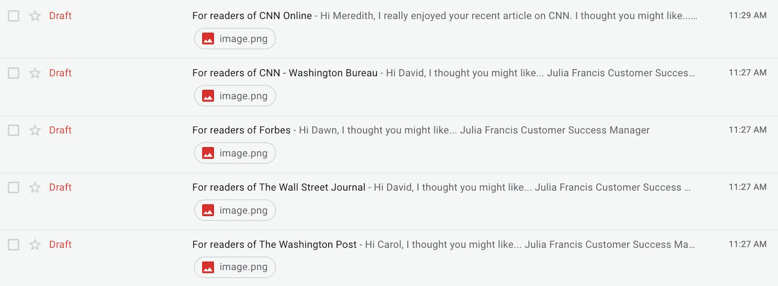Select the Wall Street Journal draft checkbox
Image resolution: width=778 pixels, height=286 pixels.
14,187
